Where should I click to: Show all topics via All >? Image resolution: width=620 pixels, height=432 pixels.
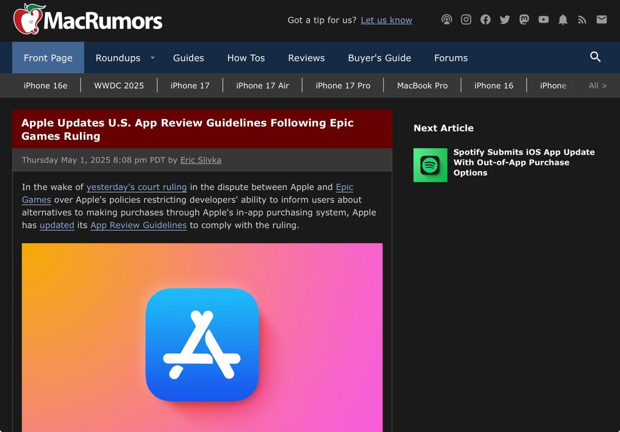pyautogui.click(x=598, y=86)
